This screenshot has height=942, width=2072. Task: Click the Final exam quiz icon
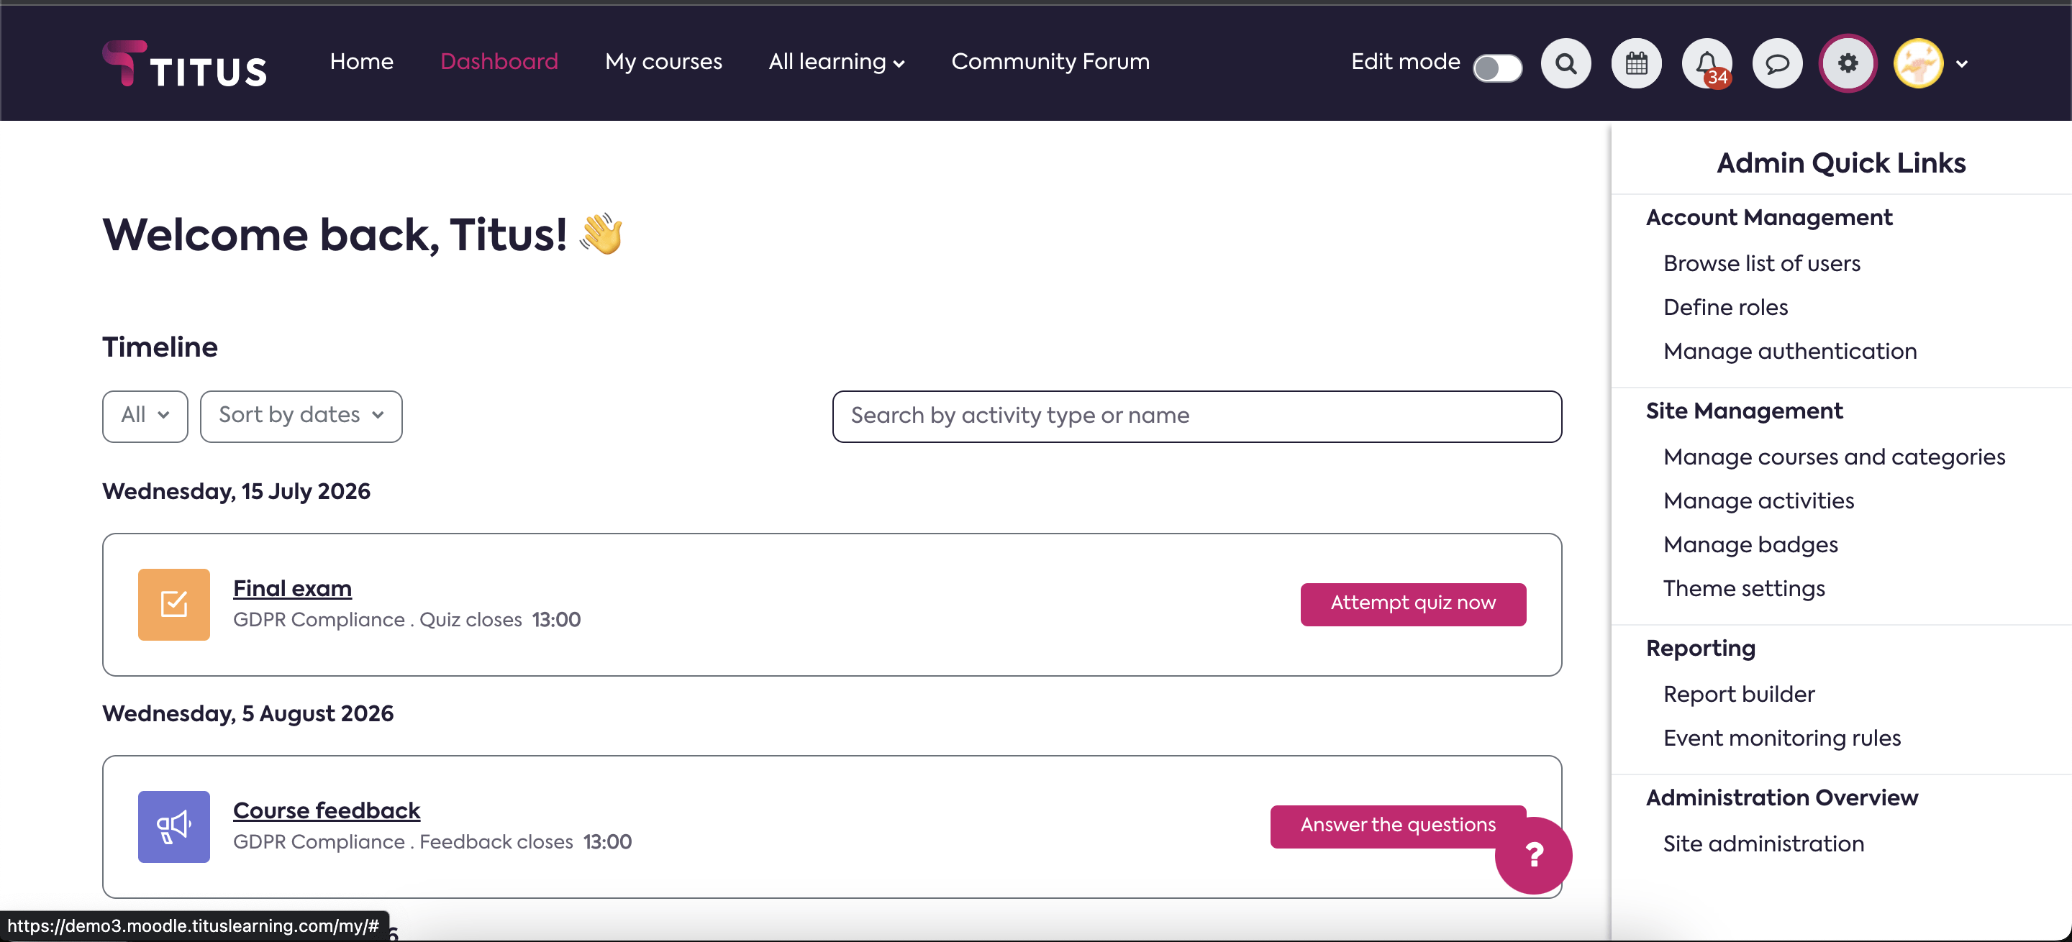pyautogui.click(x=173, y=605)
